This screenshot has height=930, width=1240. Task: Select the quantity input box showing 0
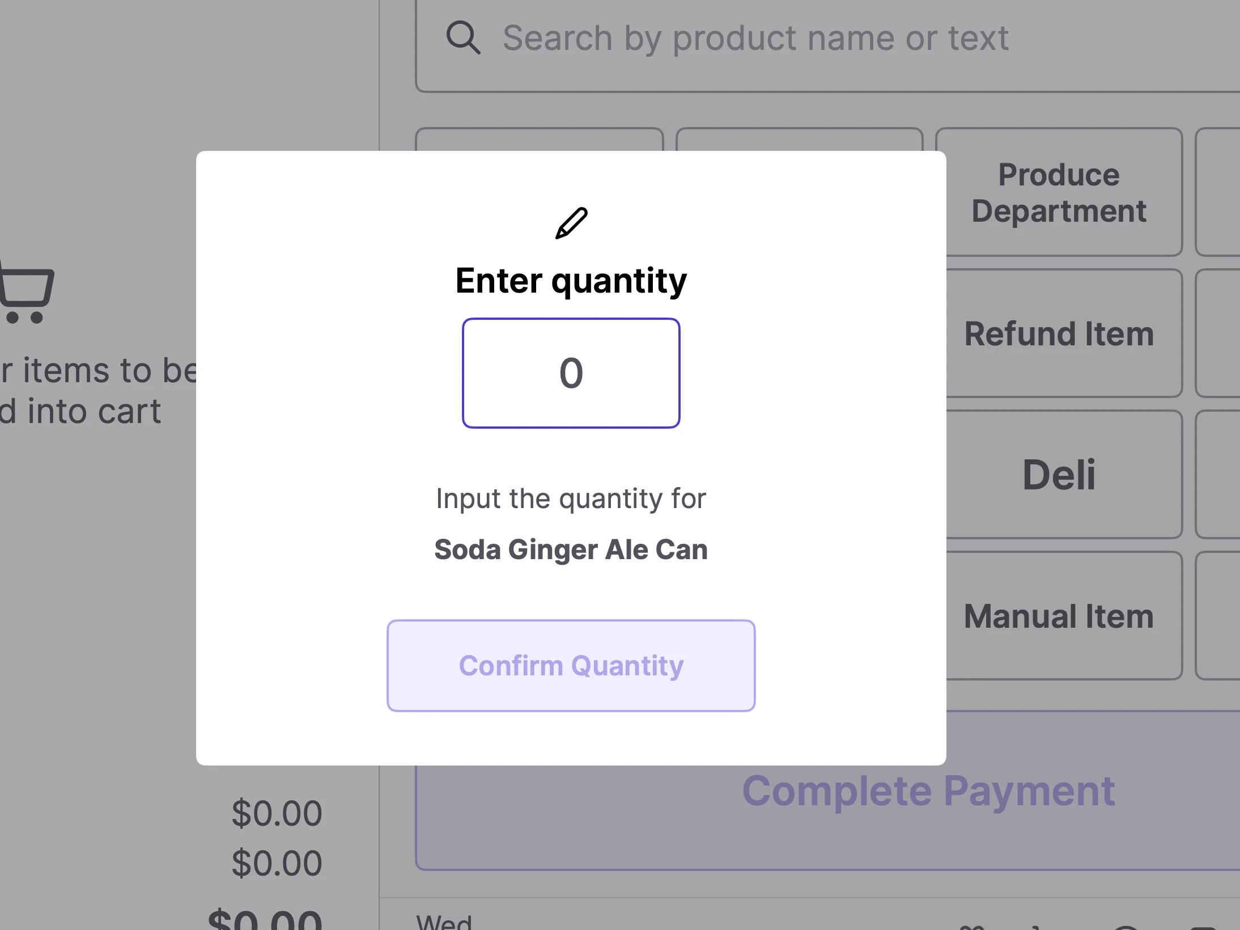571,373
